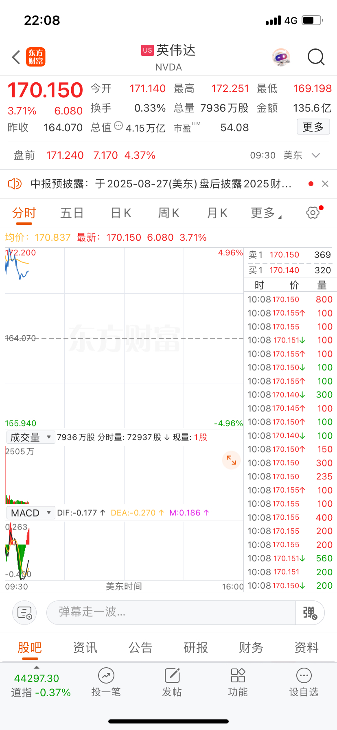Open the 公告 announcements tab
Image resolution: width=337 pixels, height=730 pixels.
(140, 647)
